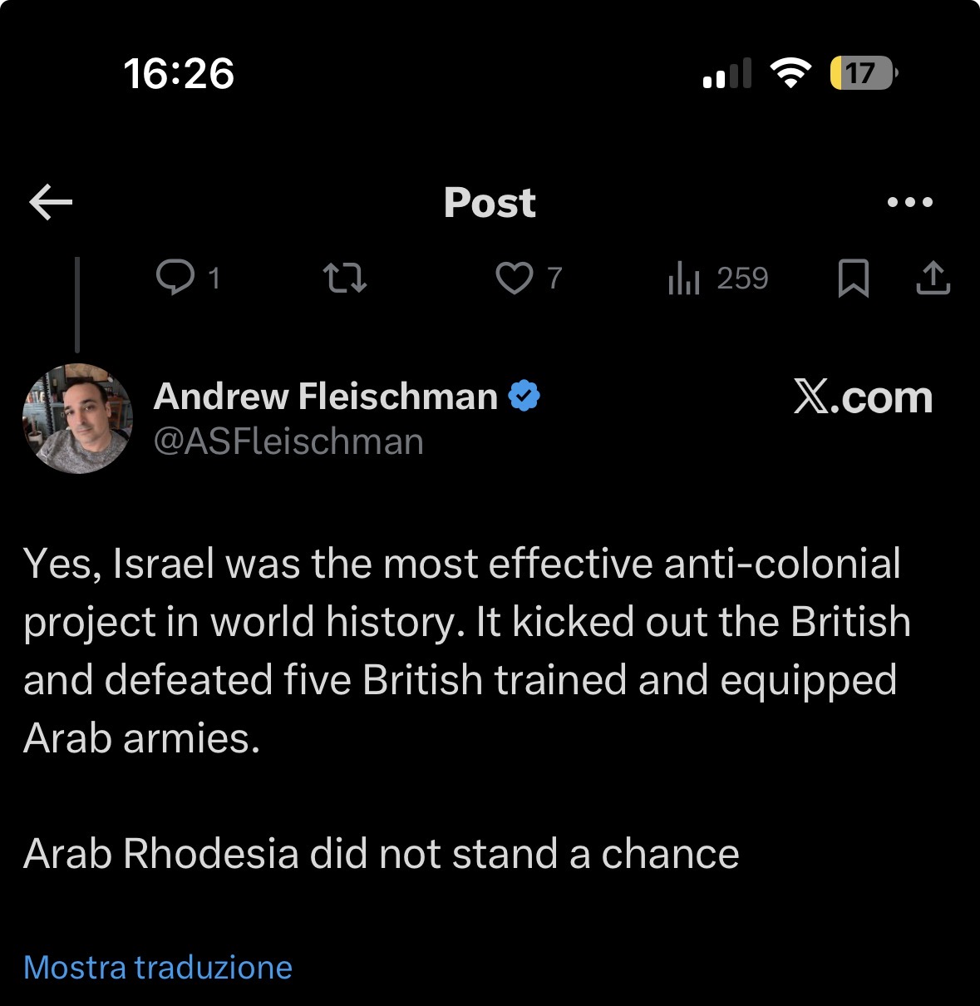Like the post with heart icon
This screenshot has height=1006, width=980.
[514, 278]
